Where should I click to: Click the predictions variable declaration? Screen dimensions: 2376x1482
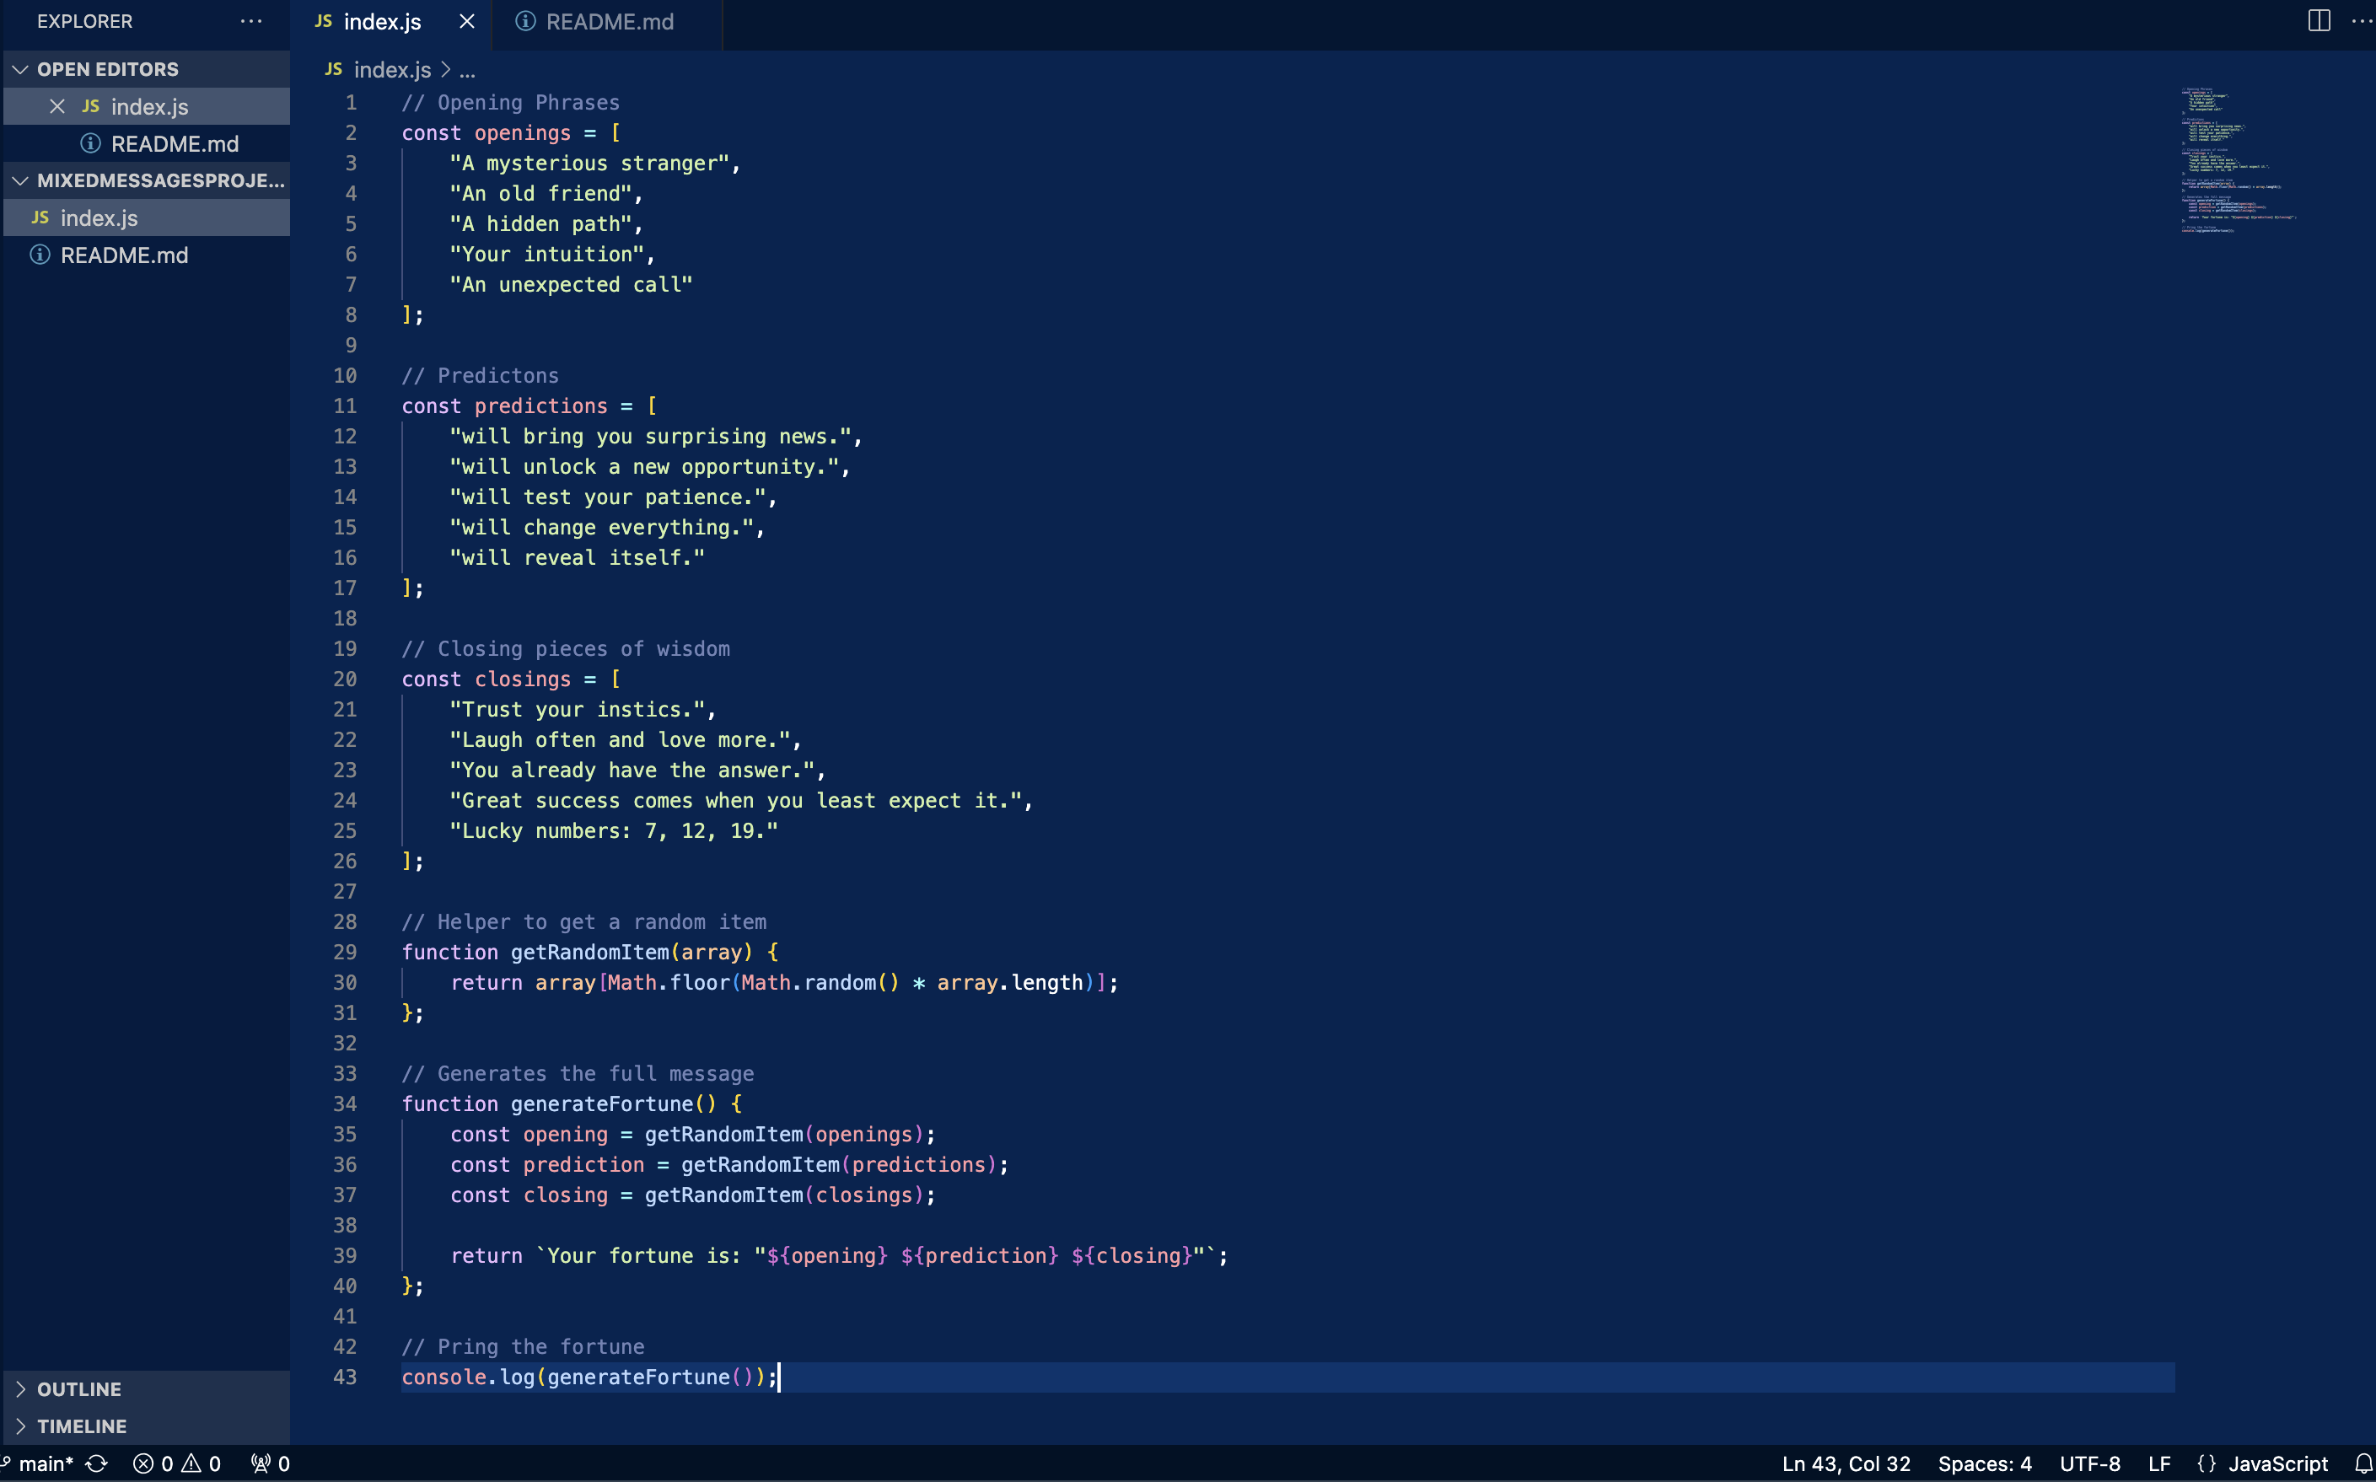click(541, 405)
